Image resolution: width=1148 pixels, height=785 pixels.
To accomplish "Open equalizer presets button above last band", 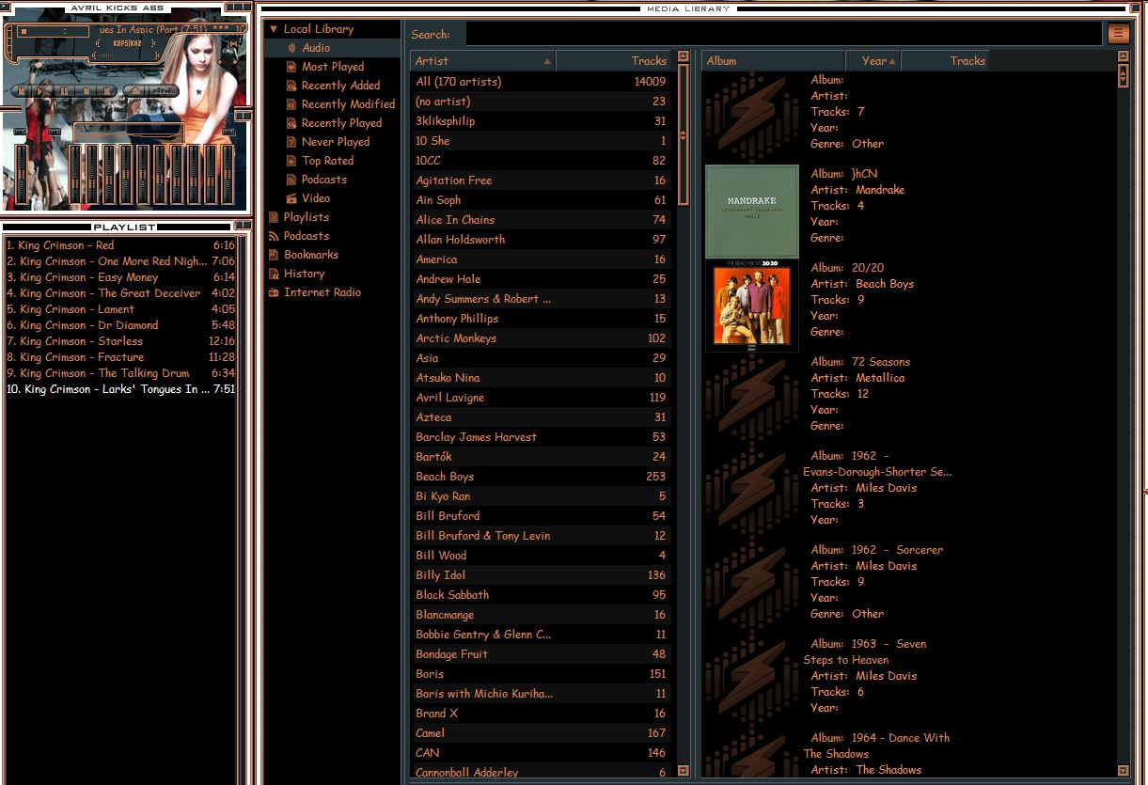I will (x=228, y=132).
